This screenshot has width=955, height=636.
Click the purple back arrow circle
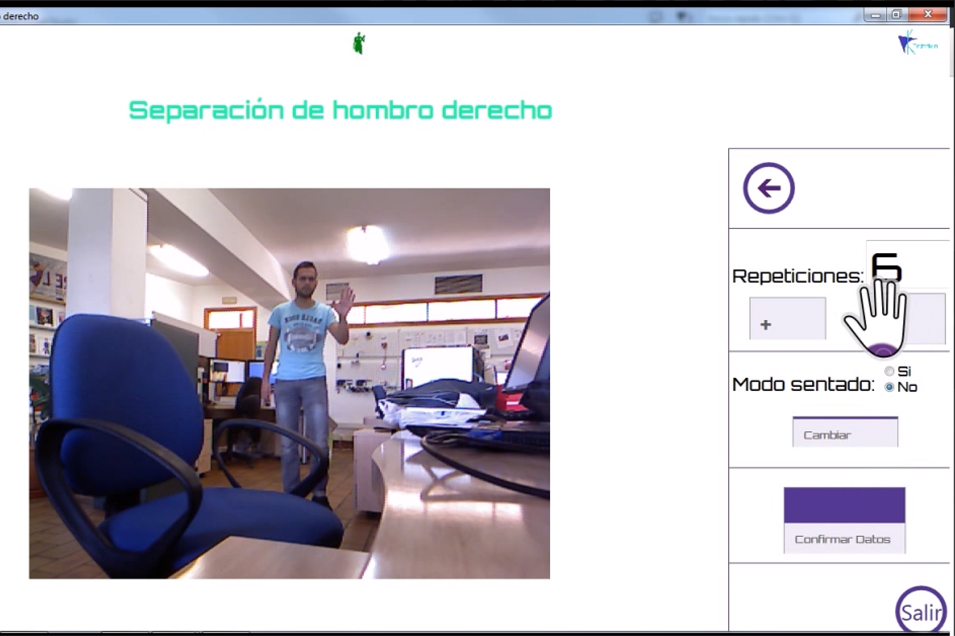click(768, 188)
